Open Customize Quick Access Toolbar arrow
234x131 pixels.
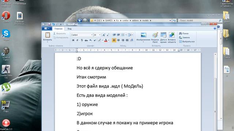pos(61,24)
